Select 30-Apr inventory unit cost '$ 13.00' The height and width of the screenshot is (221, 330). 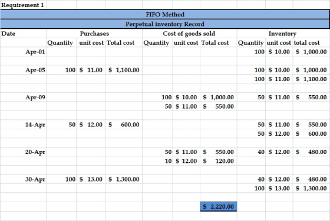coord(279,188)
